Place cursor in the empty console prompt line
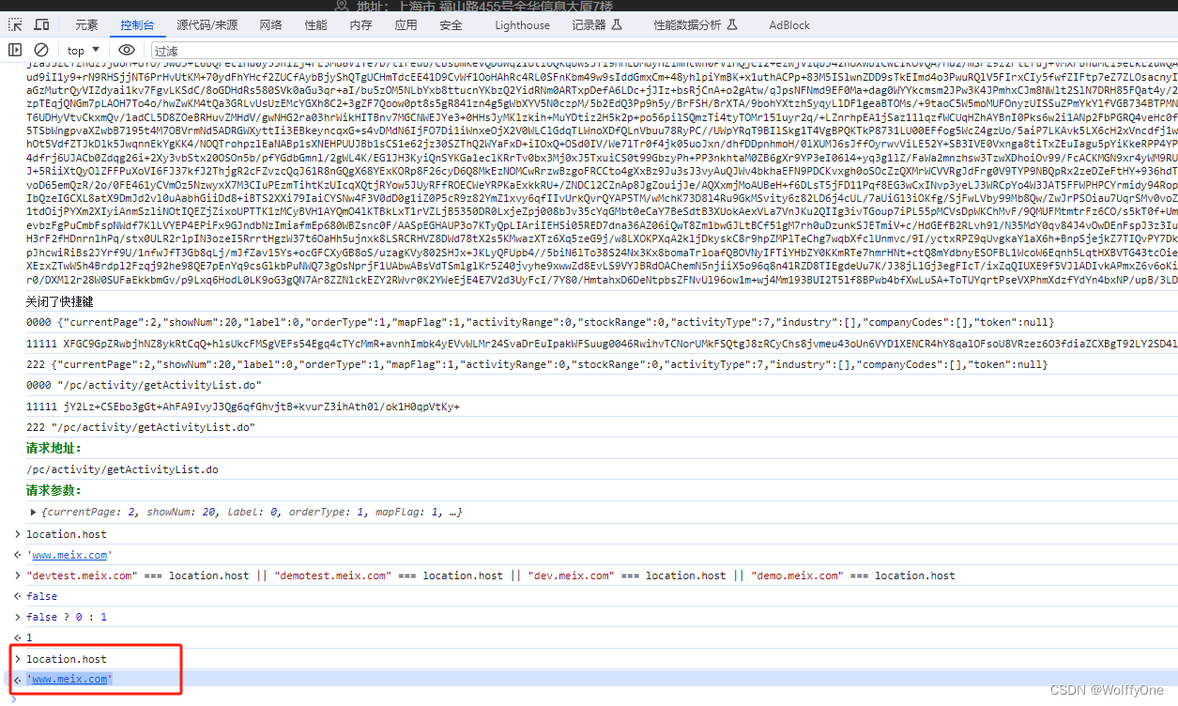Screen dimensions: 1178x706 pos(601,698)
